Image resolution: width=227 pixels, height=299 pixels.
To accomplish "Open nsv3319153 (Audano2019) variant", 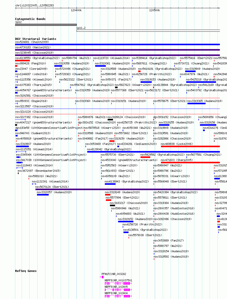I will click(x=158, y=79).
